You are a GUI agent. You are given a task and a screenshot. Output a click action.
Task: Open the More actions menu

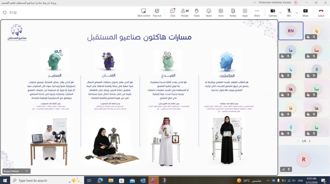coord(257,13)
